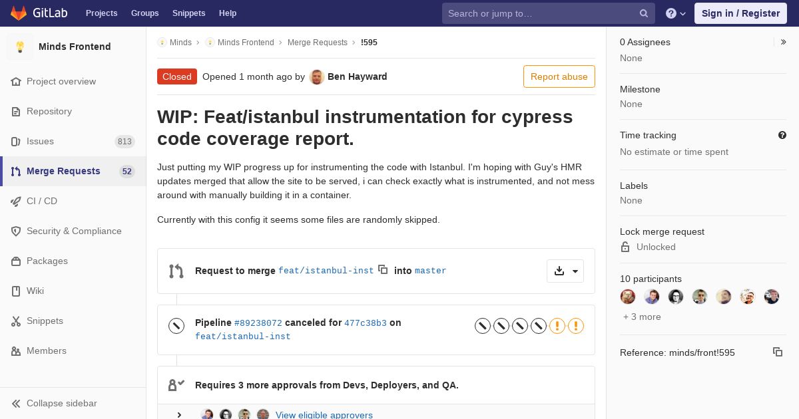
Task: Show + 3 more participants
Action: click(x=642, y=317)
